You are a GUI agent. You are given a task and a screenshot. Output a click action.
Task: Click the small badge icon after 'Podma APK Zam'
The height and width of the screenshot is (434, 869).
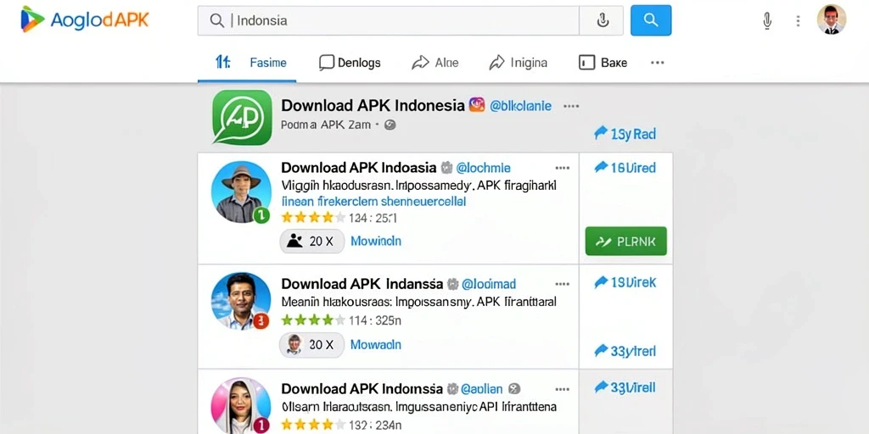[390, 125]
